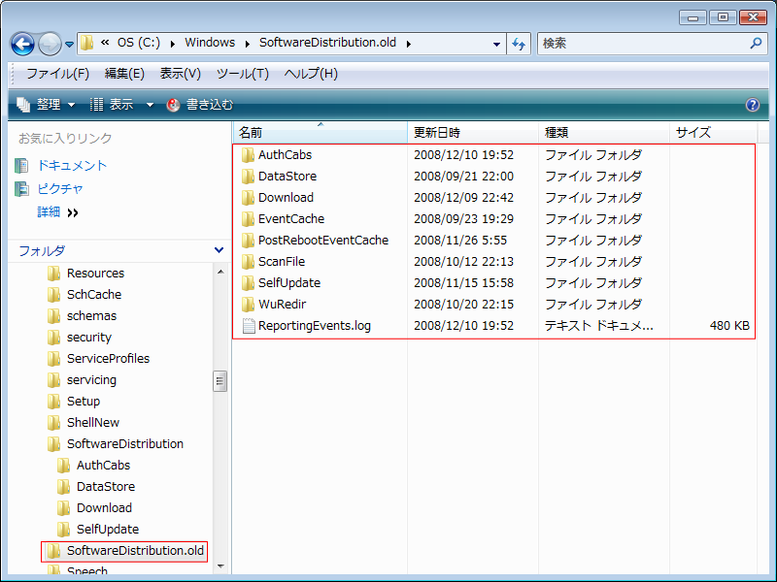The image size is (777, 582).
Task: Open the ピクチャ favorite link
Action: pos(60,188)
